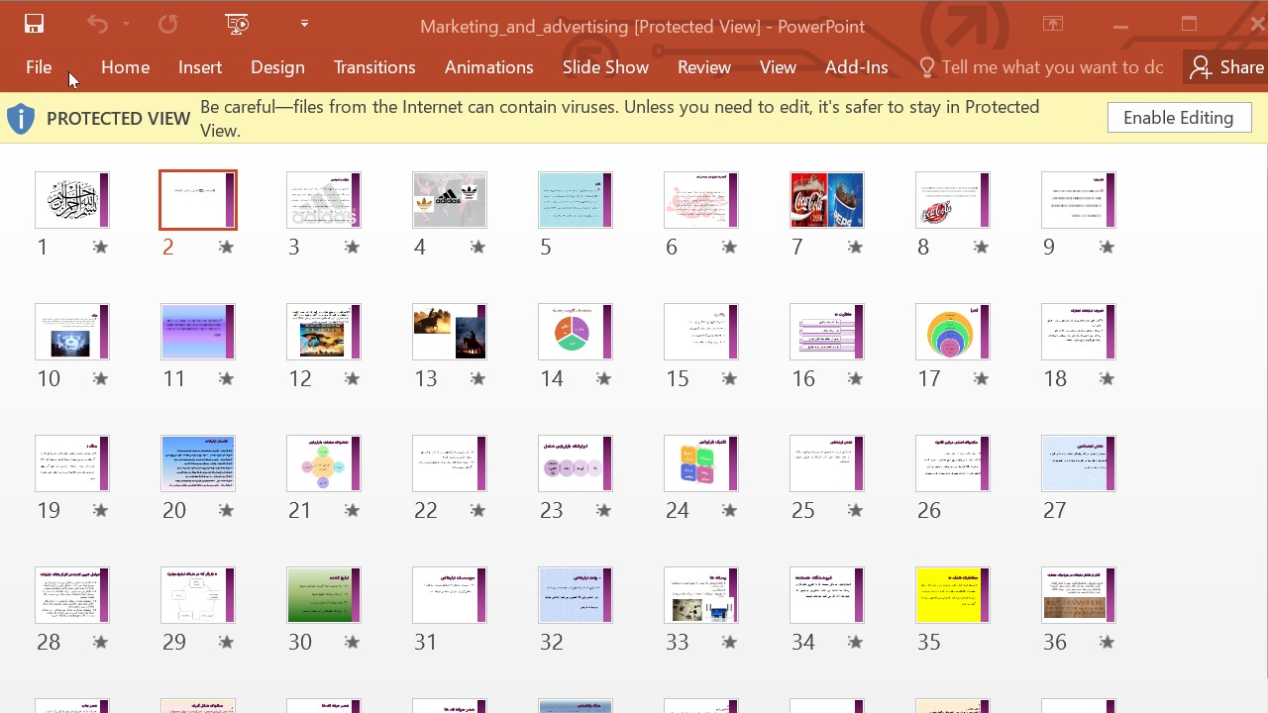Select slide 4 Adidas logo thumbnail

tap(450, 200)
